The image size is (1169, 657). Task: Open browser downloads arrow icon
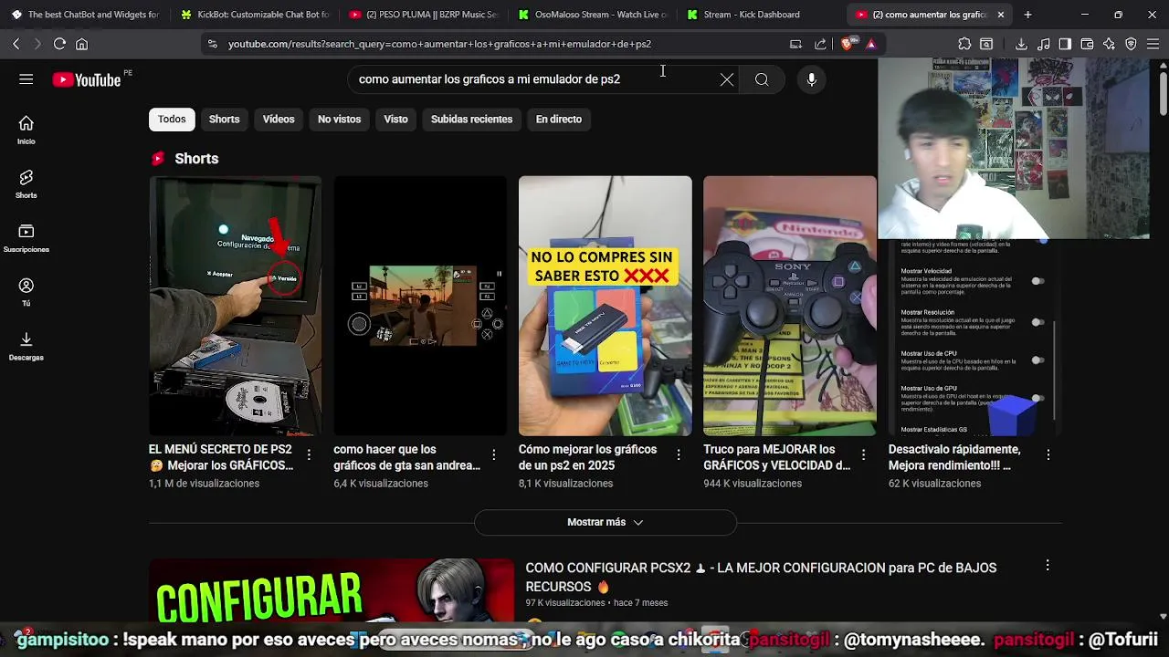[1021, 44]
